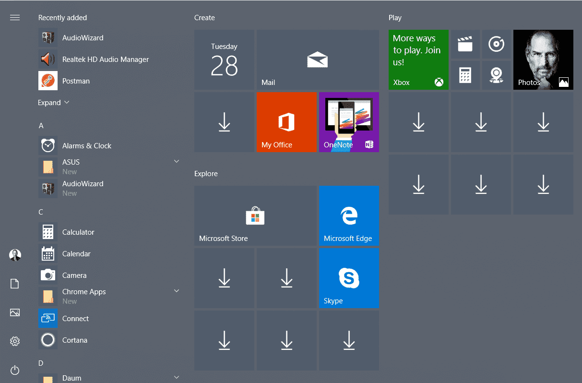The width and height of the screenshot is (582, 383).
Task: Open the Mail tile
Action: click(318, 60)
